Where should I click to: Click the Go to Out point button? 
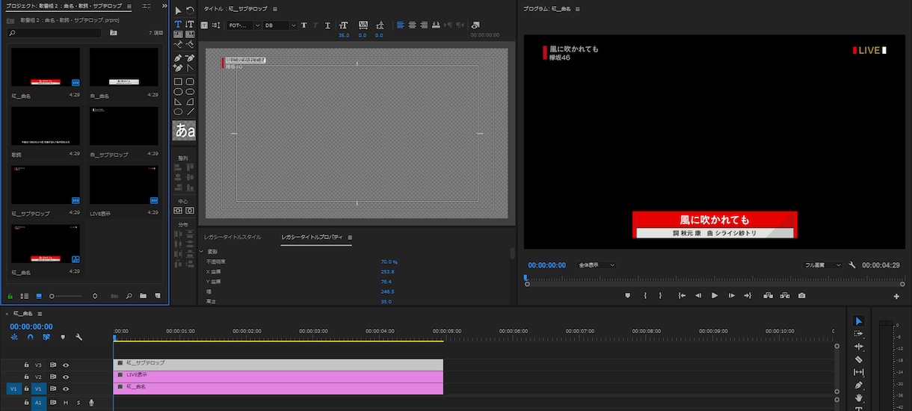click(x=748, y=295)
